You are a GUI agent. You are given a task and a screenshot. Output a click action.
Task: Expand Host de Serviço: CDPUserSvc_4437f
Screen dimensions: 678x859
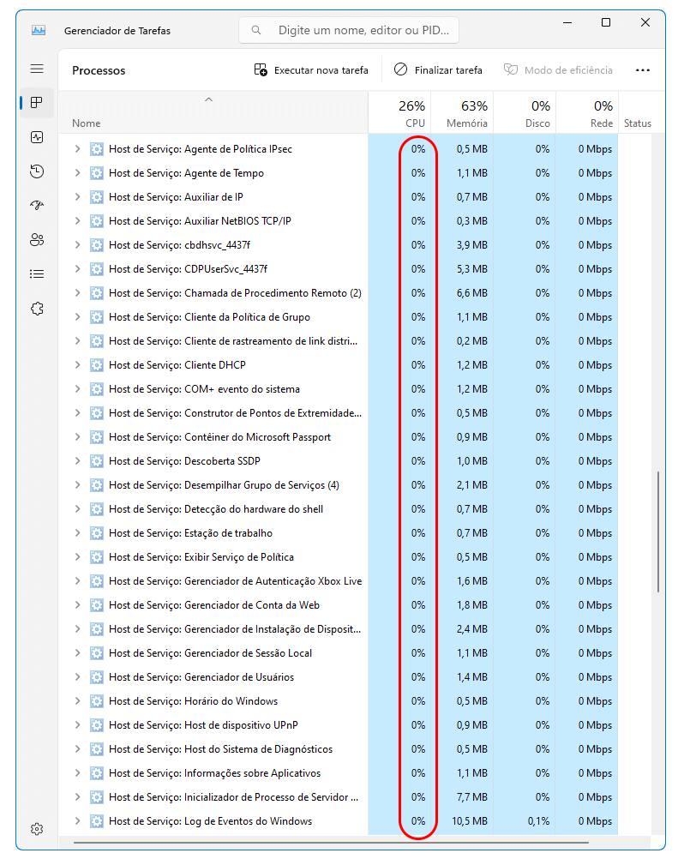[x=77, y=269]
